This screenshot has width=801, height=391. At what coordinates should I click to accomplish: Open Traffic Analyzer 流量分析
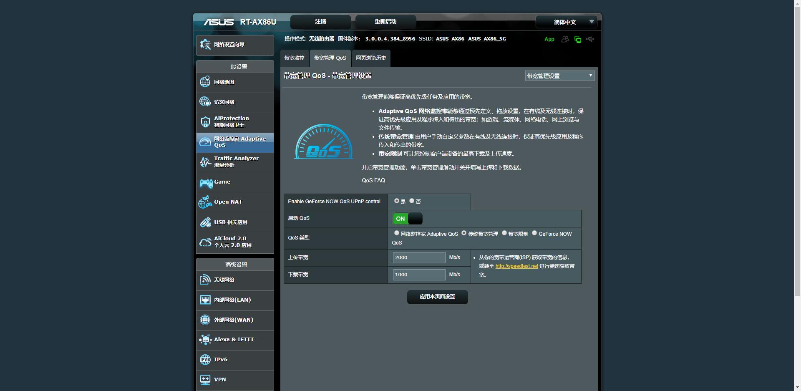coord(236,162)
